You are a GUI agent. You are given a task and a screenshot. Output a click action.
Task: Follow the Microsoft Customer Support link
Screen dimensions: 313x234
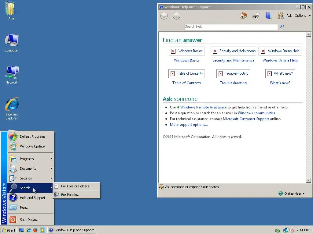(x=246, y=119)
